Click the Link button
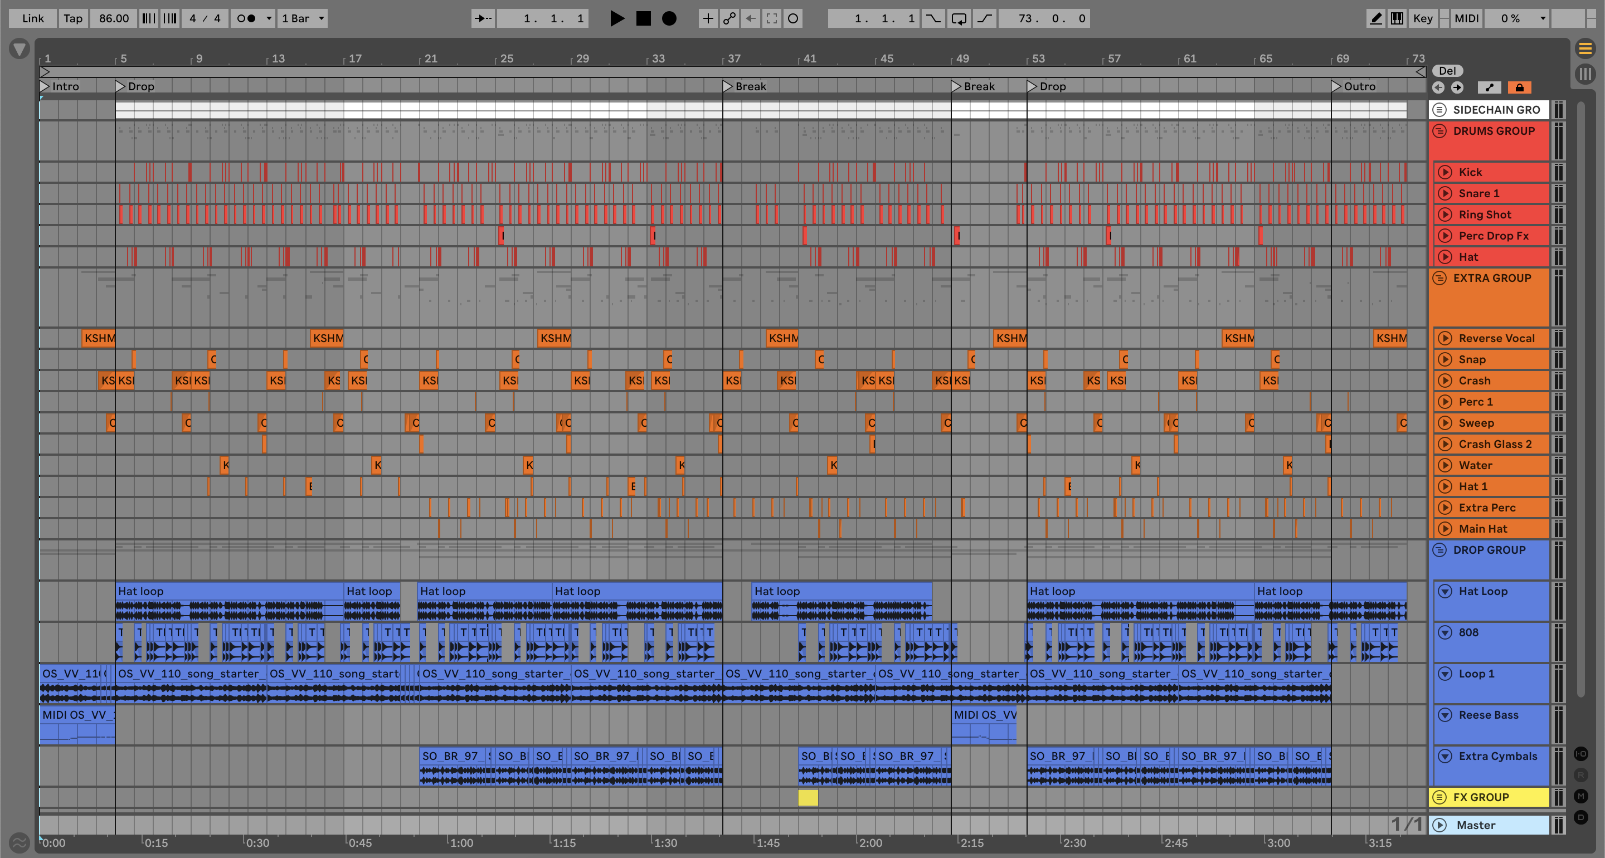The height and width of the screenshot is (858, 1605). pyautogui.click(x=32, y=19)
